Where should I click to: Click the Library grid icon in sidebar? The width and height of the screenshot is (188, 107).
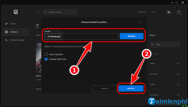coord(6,32)
